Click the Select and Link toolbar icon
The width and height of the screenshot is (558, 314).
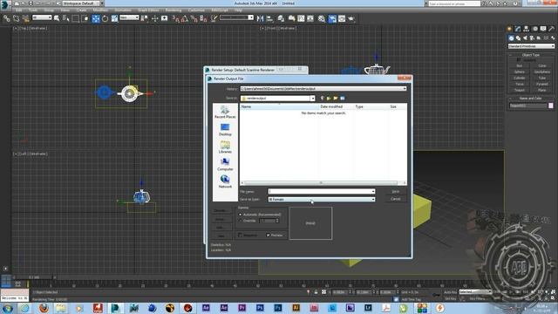(7, 18)
